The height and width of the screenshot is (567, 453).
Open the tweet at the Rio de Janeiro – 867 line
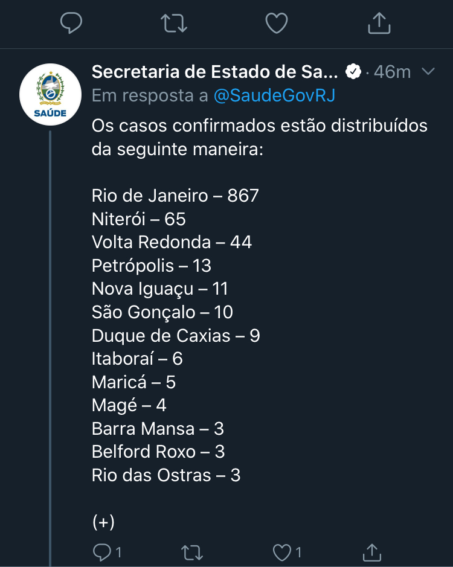[175, 196]
